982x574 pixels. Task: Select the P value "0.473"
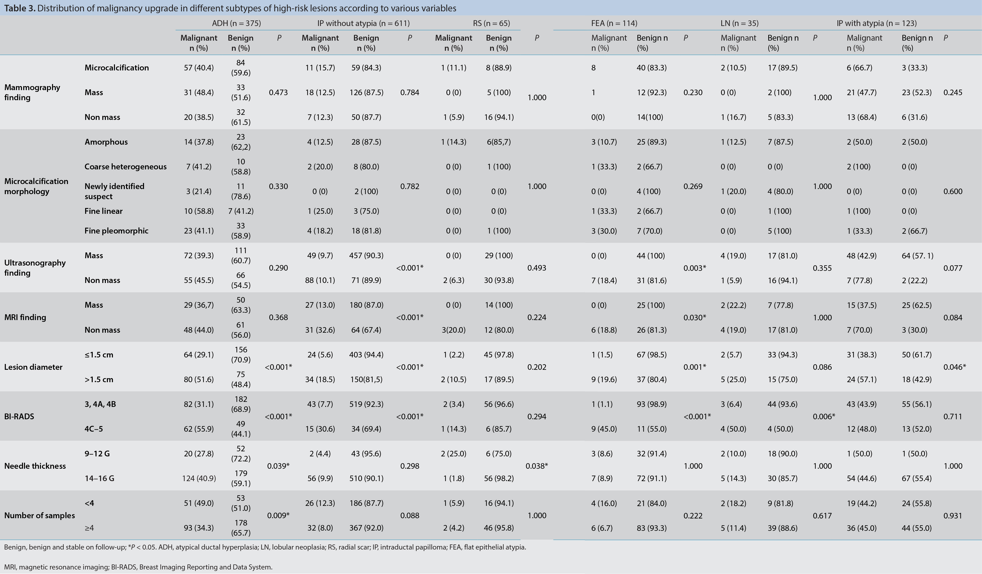[x=278, y=92]
